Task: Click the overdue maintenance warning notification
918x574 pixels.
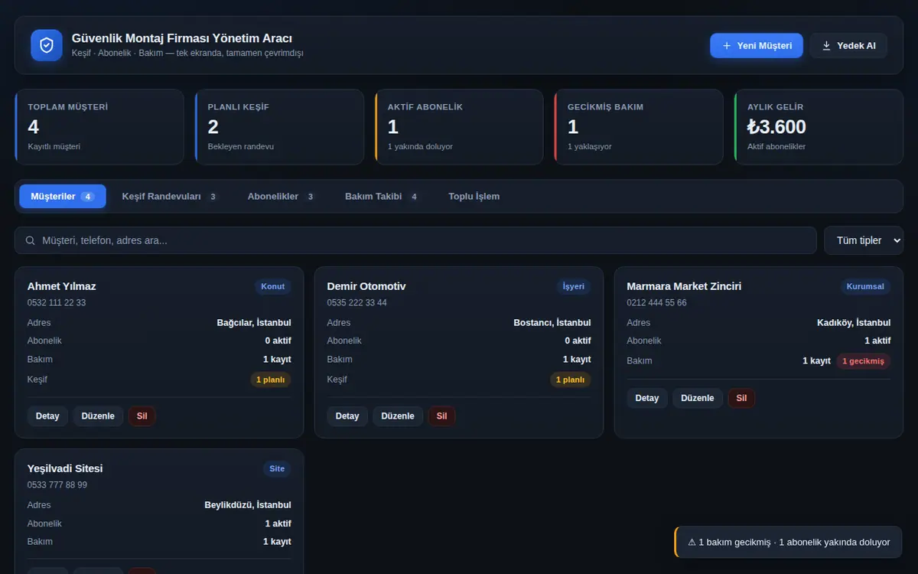Action: point(788,542)
